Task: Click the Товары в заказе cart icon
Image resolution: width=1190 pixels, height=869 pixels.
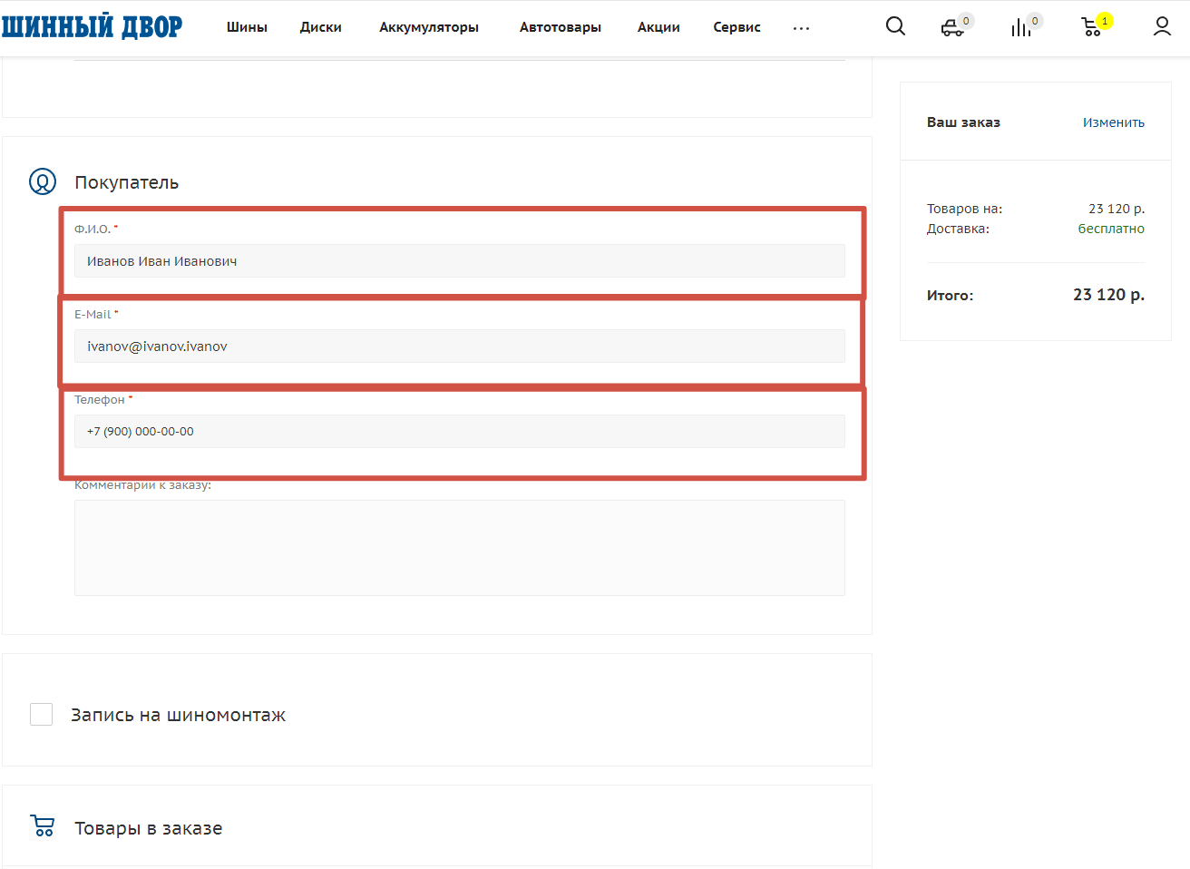Action: [43, 826]
